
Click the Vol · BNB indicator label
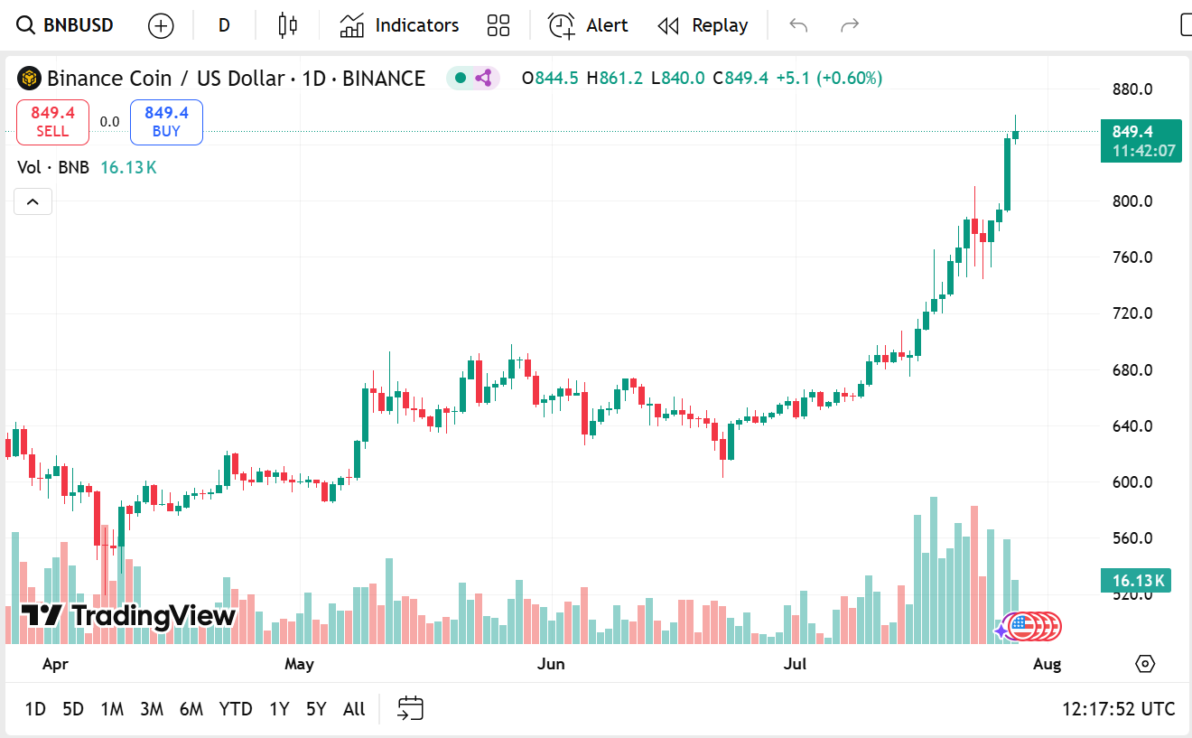click(x=53, y=167)
